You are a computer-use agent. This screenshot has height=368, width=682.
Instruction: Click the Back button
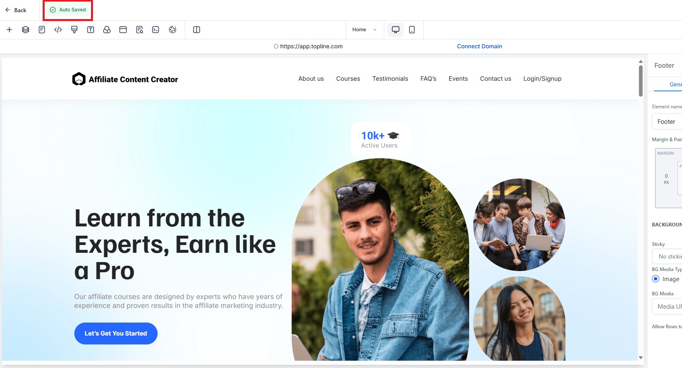(16, 10)
